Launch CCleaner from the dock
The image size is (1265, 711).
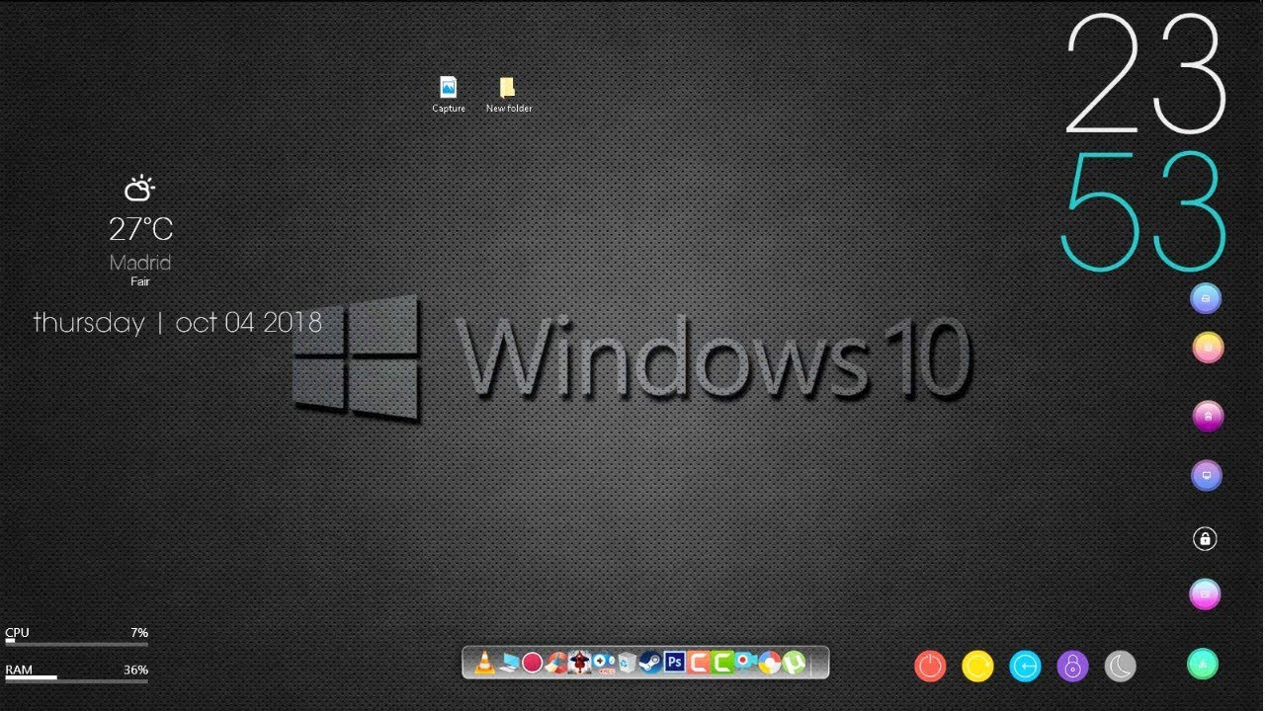(x=556, y=663)
